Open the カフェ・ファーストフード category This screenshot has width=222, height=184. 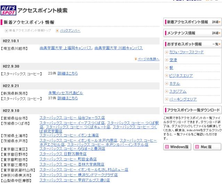point(187,52)
